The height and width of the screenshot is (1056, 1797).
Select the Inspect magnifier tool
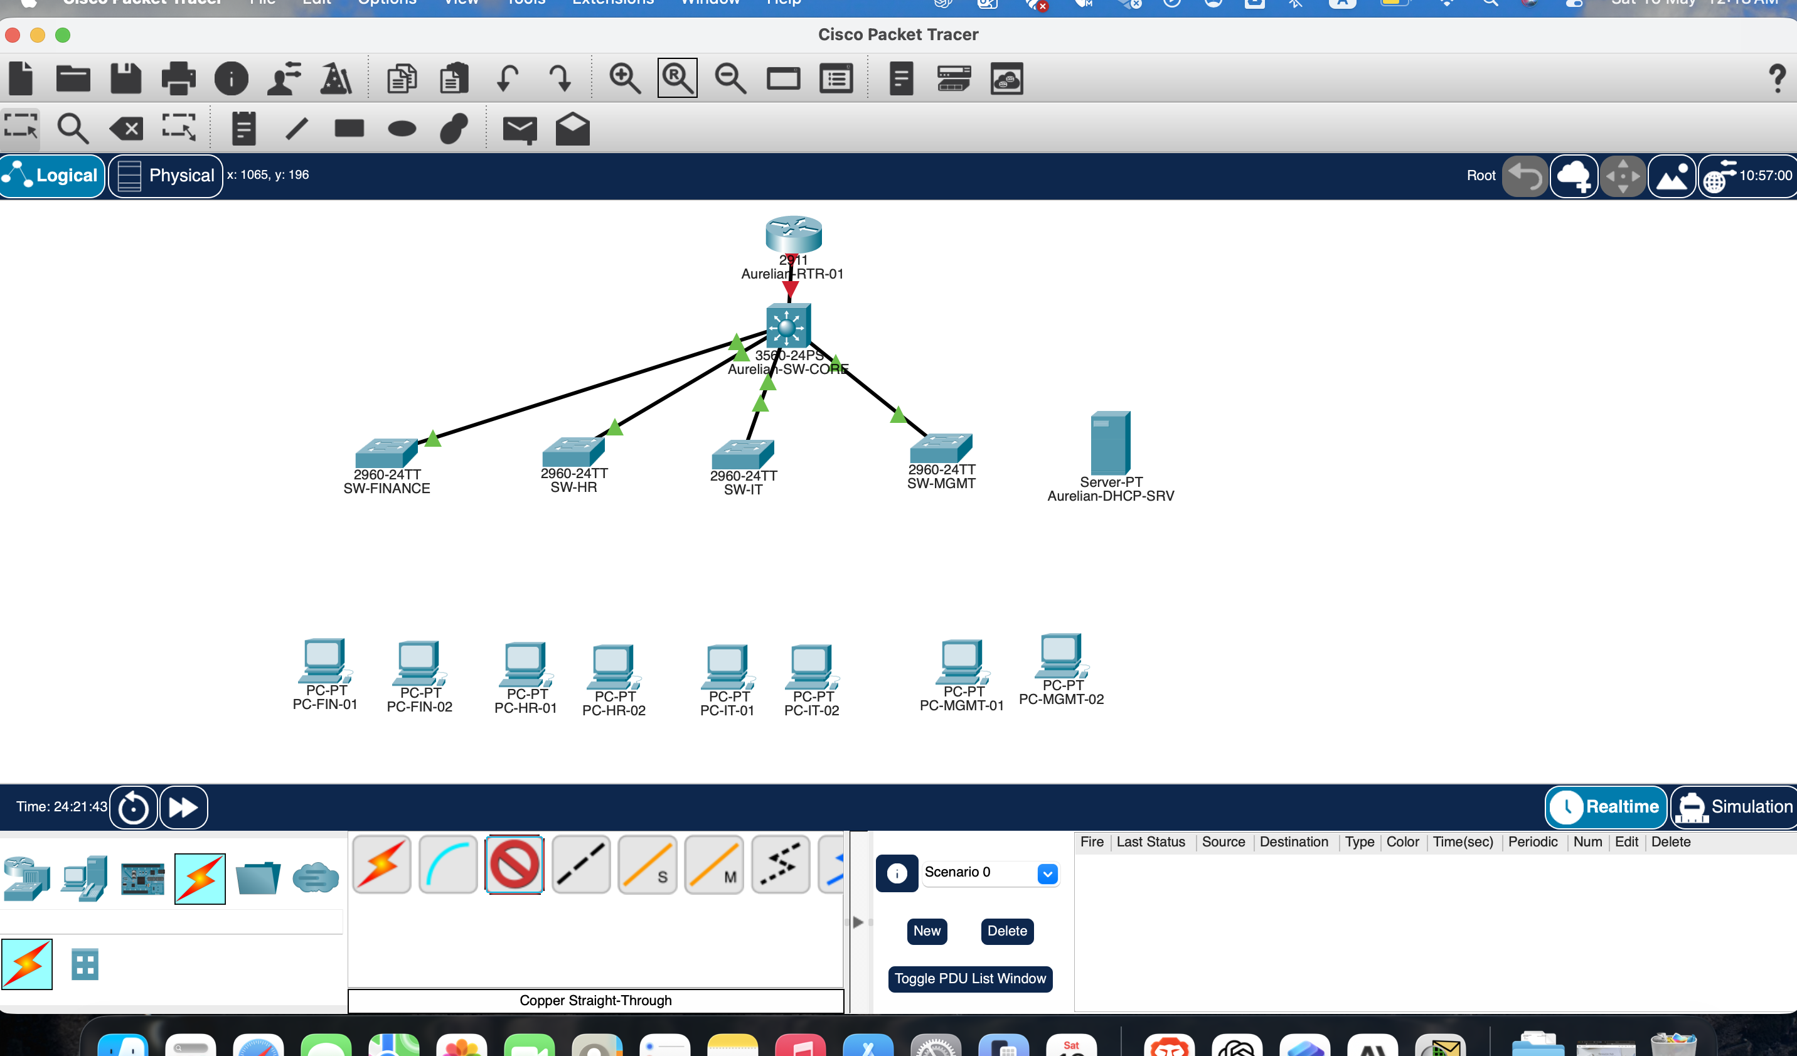click(73, 129)
